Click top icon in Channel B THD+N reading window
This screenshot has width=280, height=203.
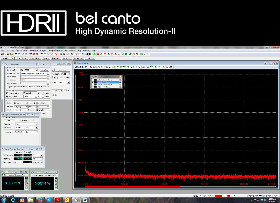[x=56, y=178]
